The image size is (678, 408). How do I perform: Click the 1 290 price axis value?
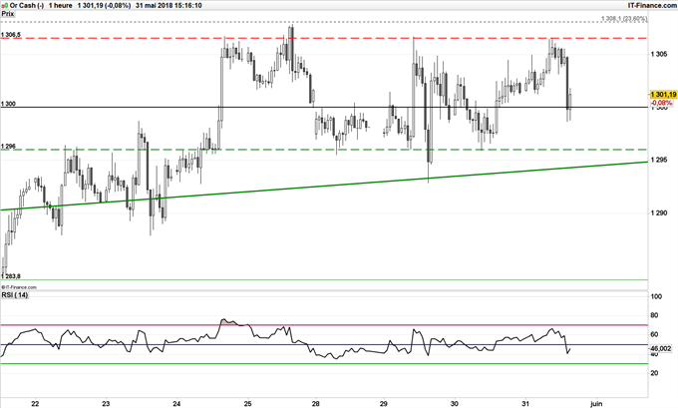pyautogui.click(x=659, y=212)
